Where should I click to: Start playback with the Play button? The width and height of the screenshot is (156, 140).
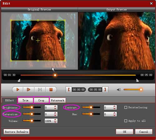(x=18, y=89)
